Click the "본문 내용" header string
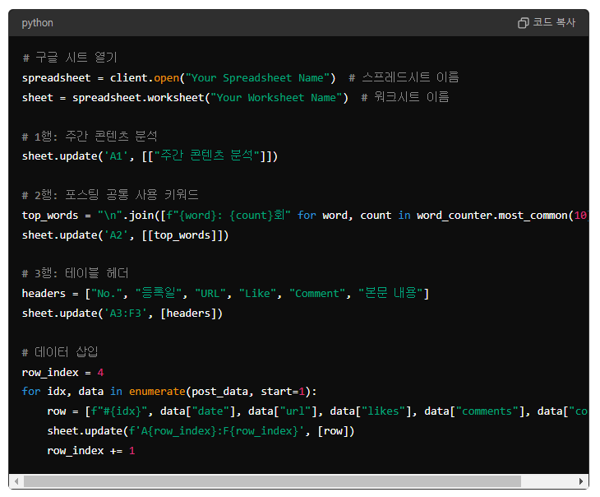The image size is (600, 497). pos(390,293)
